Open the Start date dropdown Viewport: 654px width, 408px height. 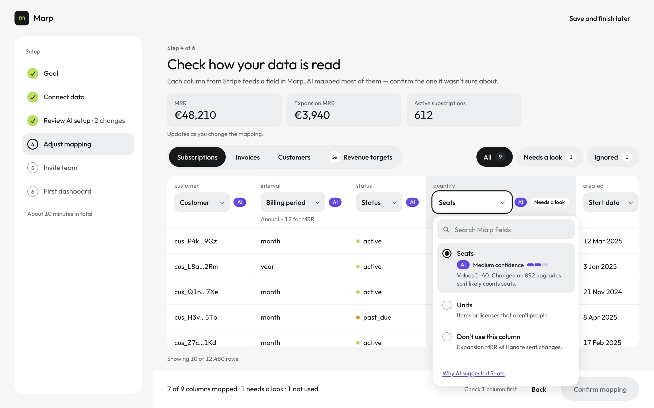tap(610, 202)
